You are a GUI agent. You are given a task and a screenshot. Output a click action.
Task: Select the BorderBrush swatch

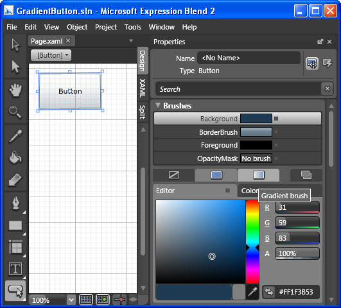click(256, 132)
